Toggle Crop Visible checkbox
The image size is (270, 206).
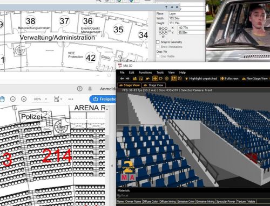(x=158, y=56)
